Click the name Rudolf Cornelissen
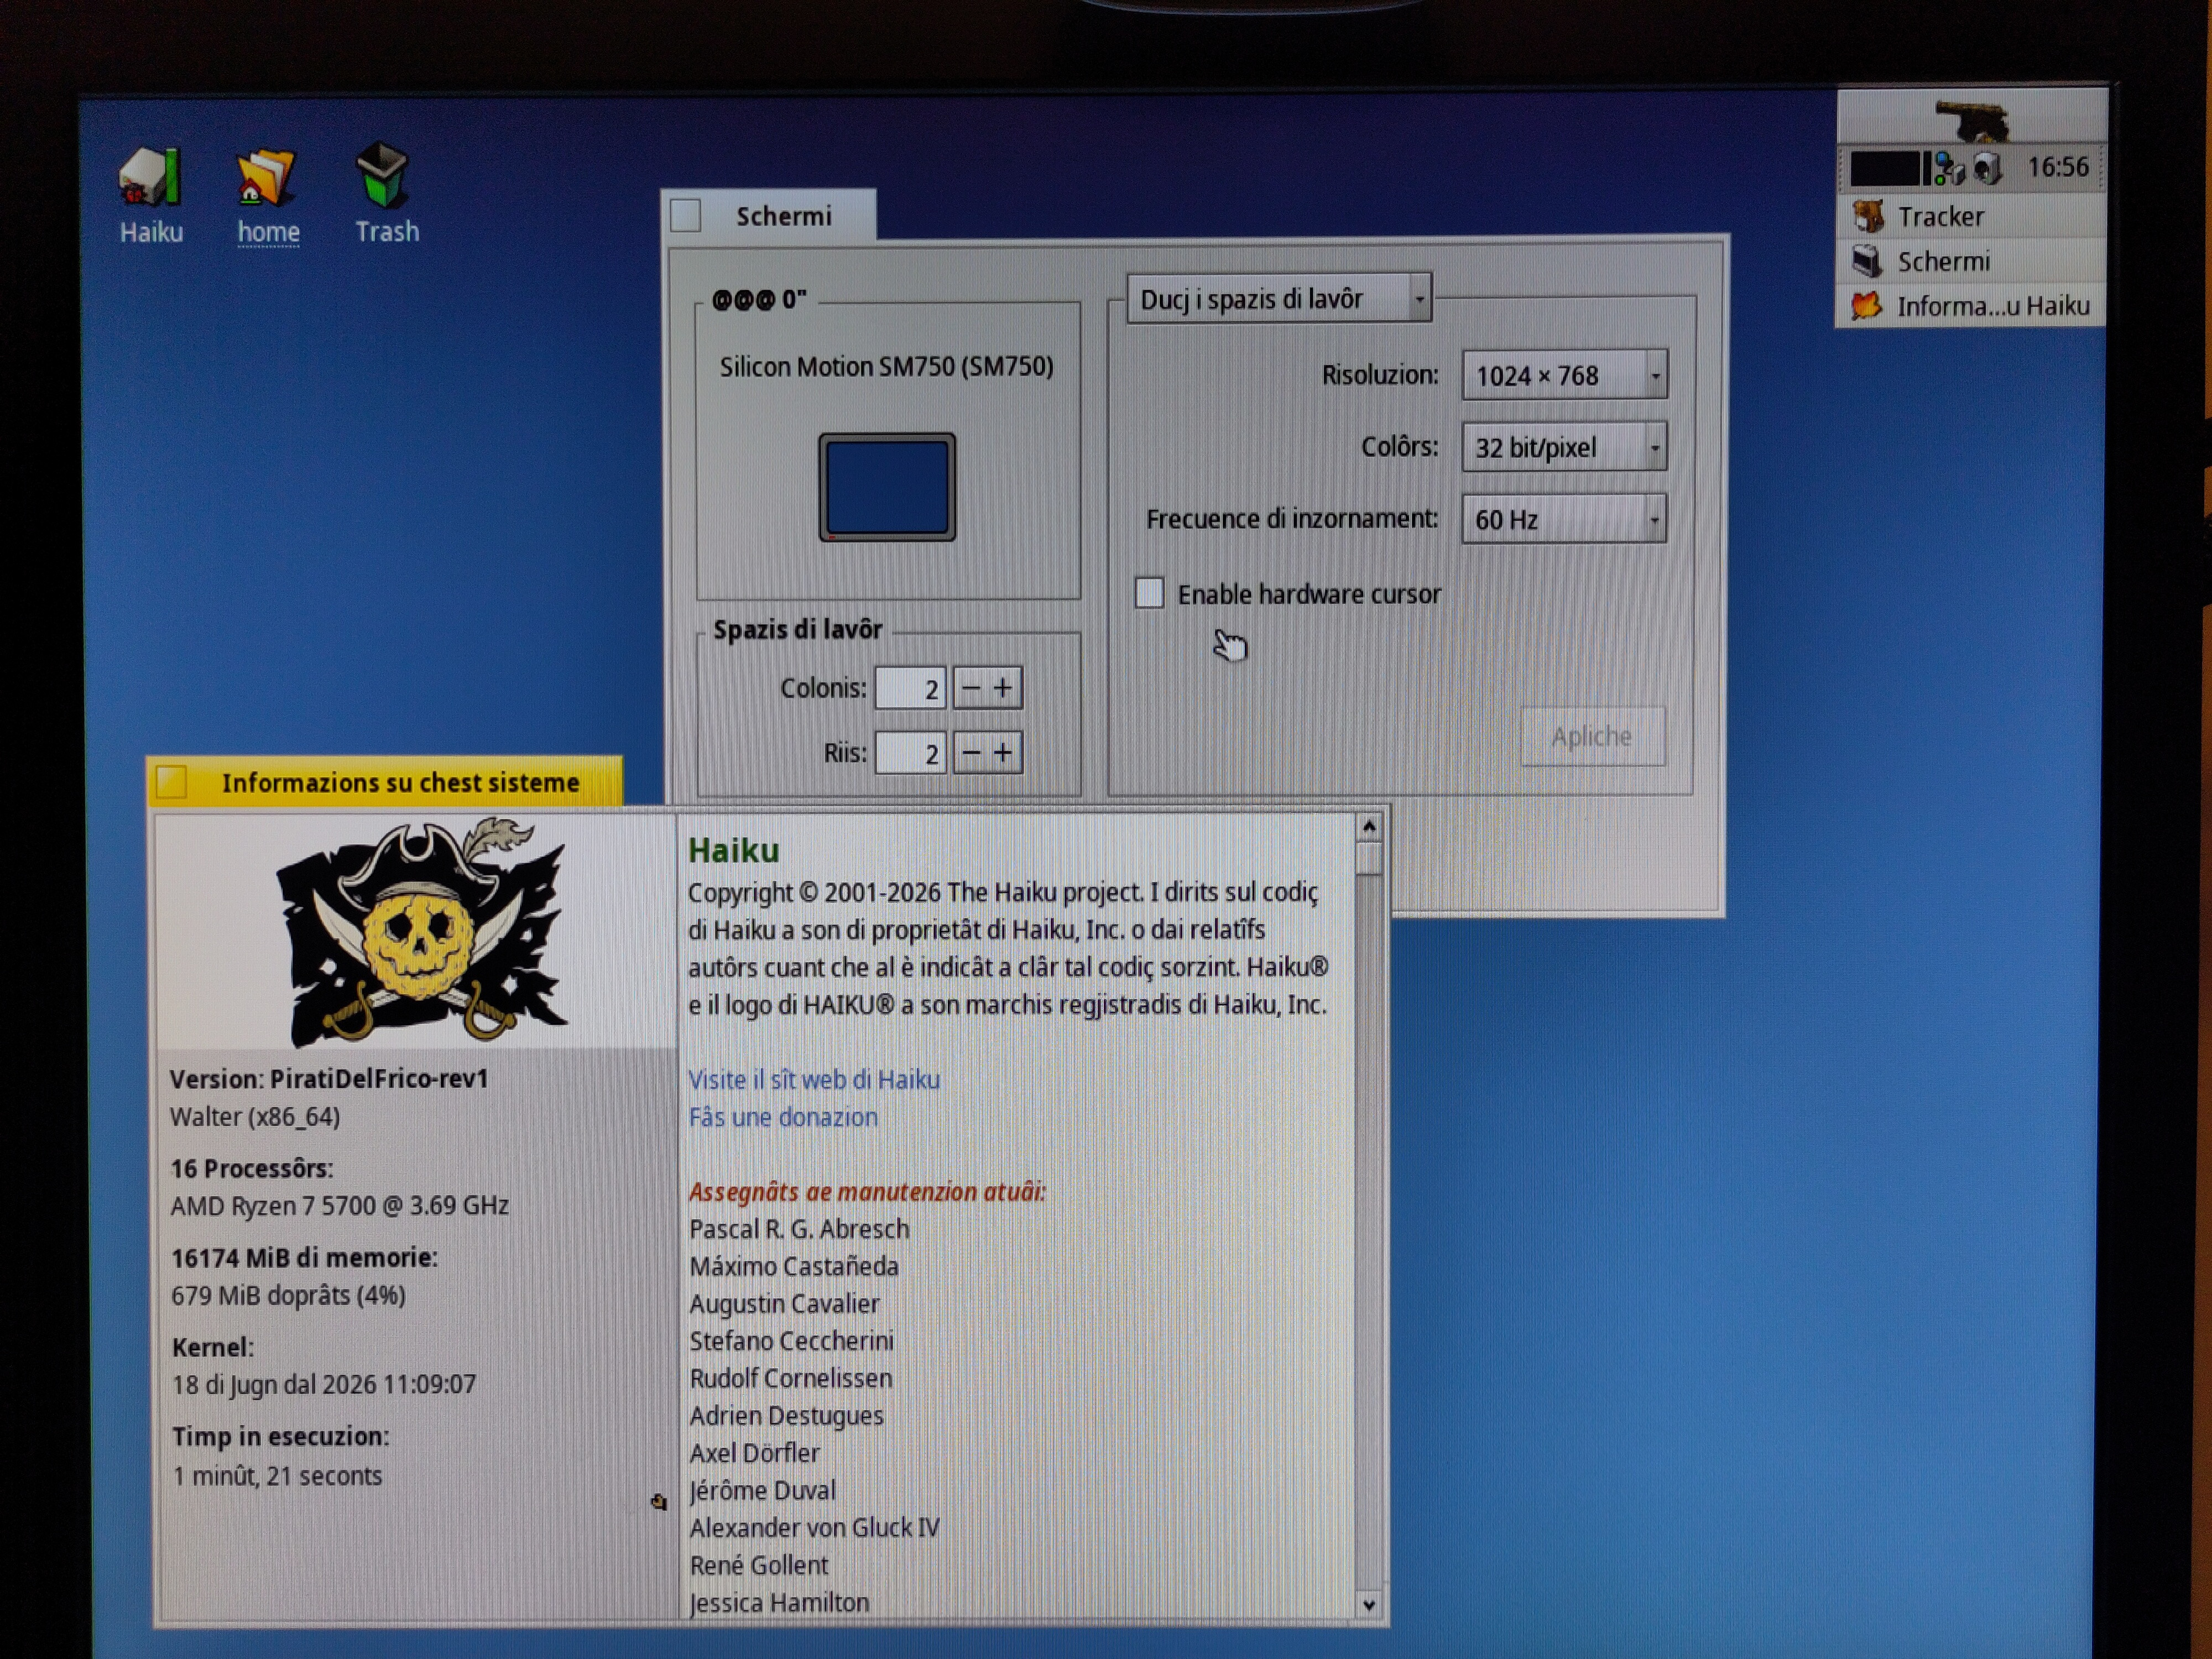2212x1659 pixels. 791,1379
